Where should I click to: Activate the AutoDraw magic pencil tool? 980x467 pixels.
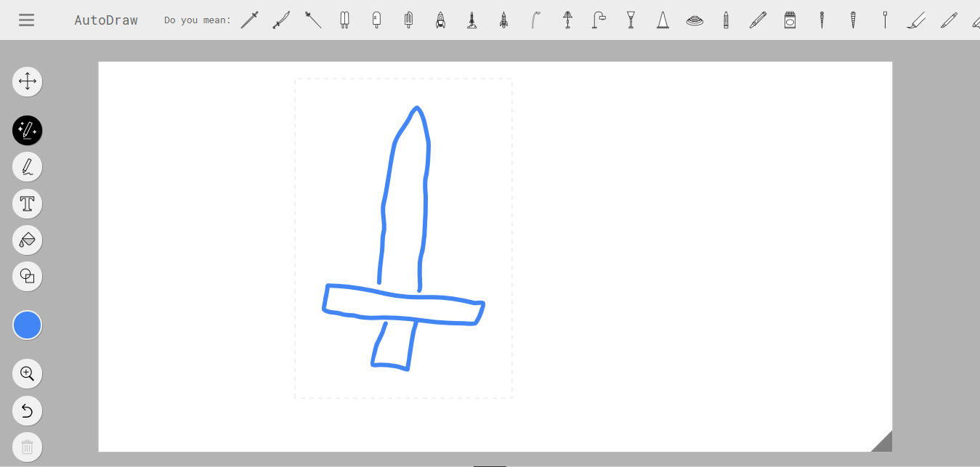(x=27, y=131)
